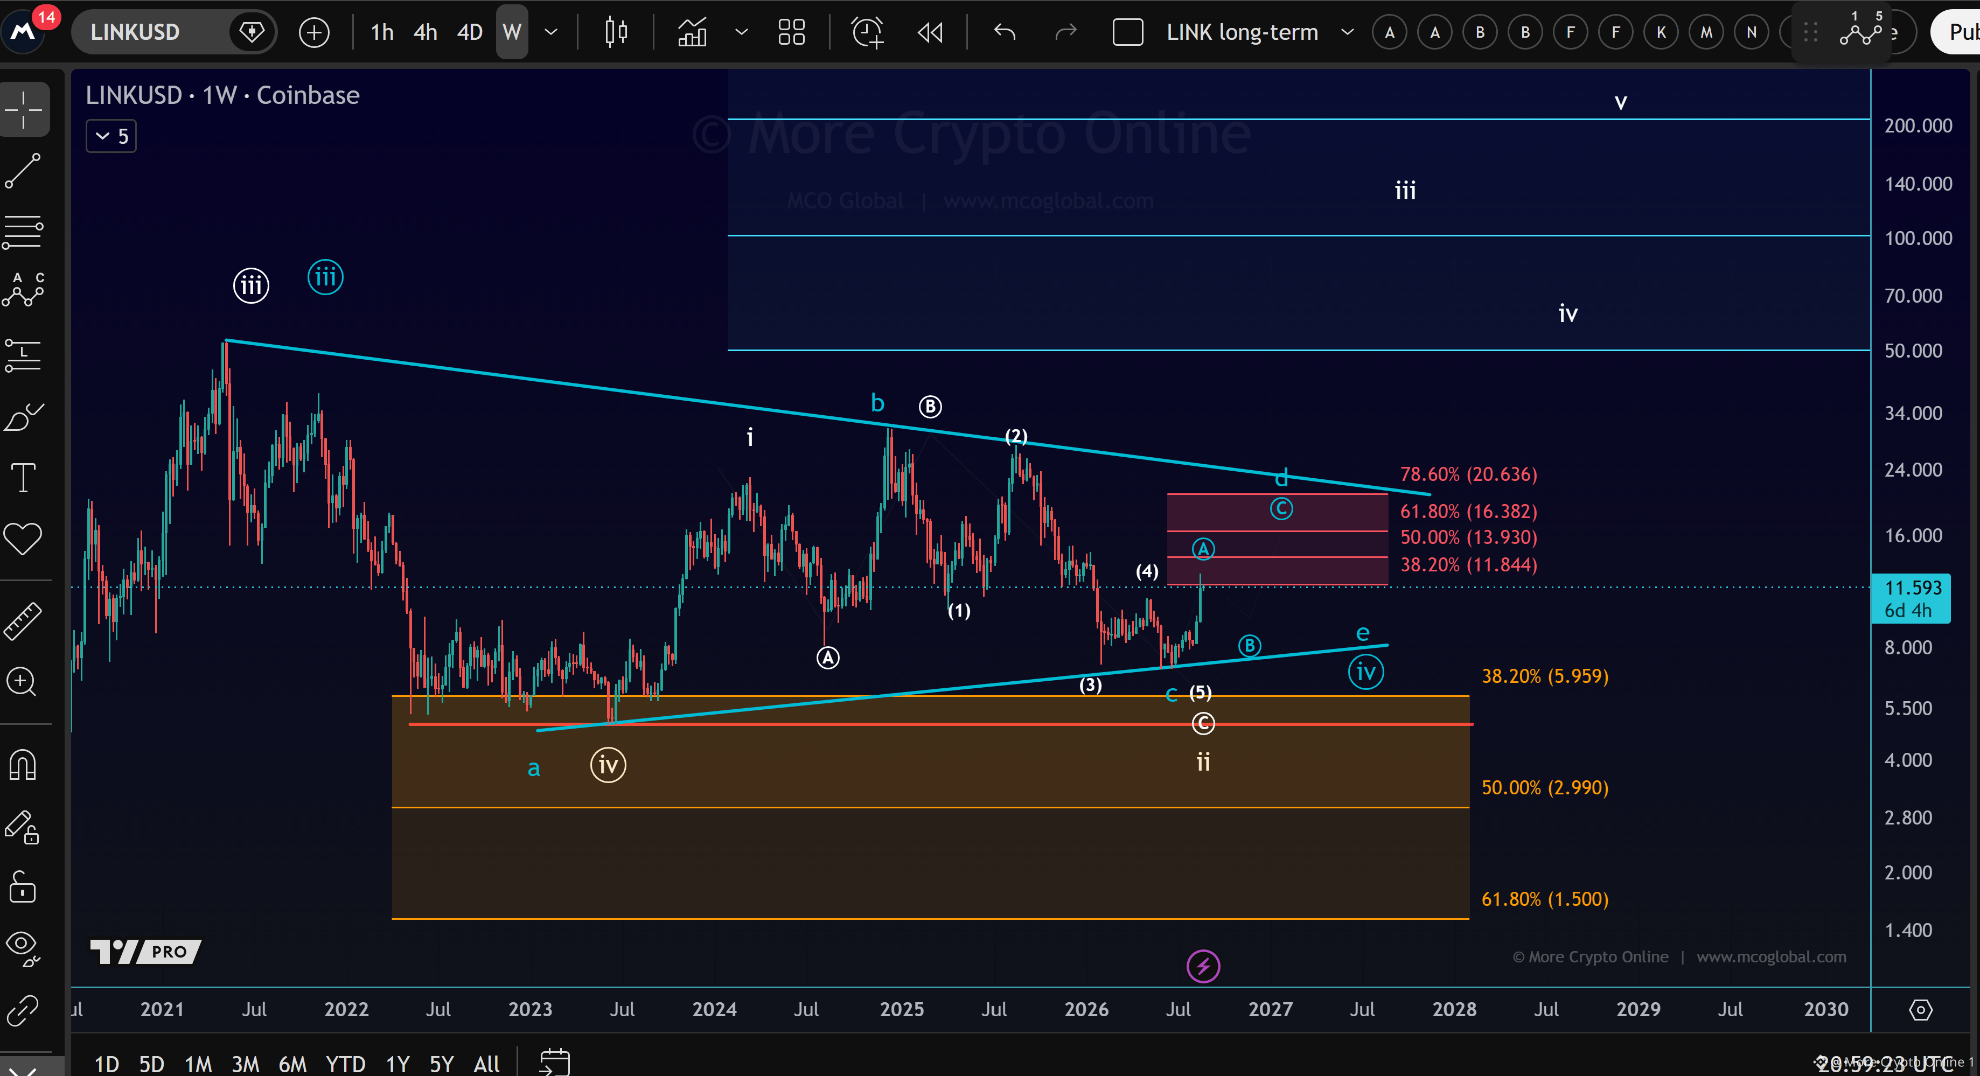Image resolution: width=1980 pixels, height=1076 pixels.
Task: Click the LINK long-term layout name
Action: (x=1242, y=32)
